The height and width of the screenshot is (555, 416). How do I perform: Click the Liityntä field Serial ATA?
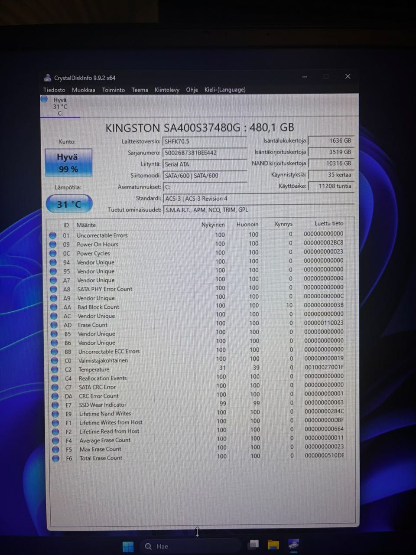click(205, 164)
